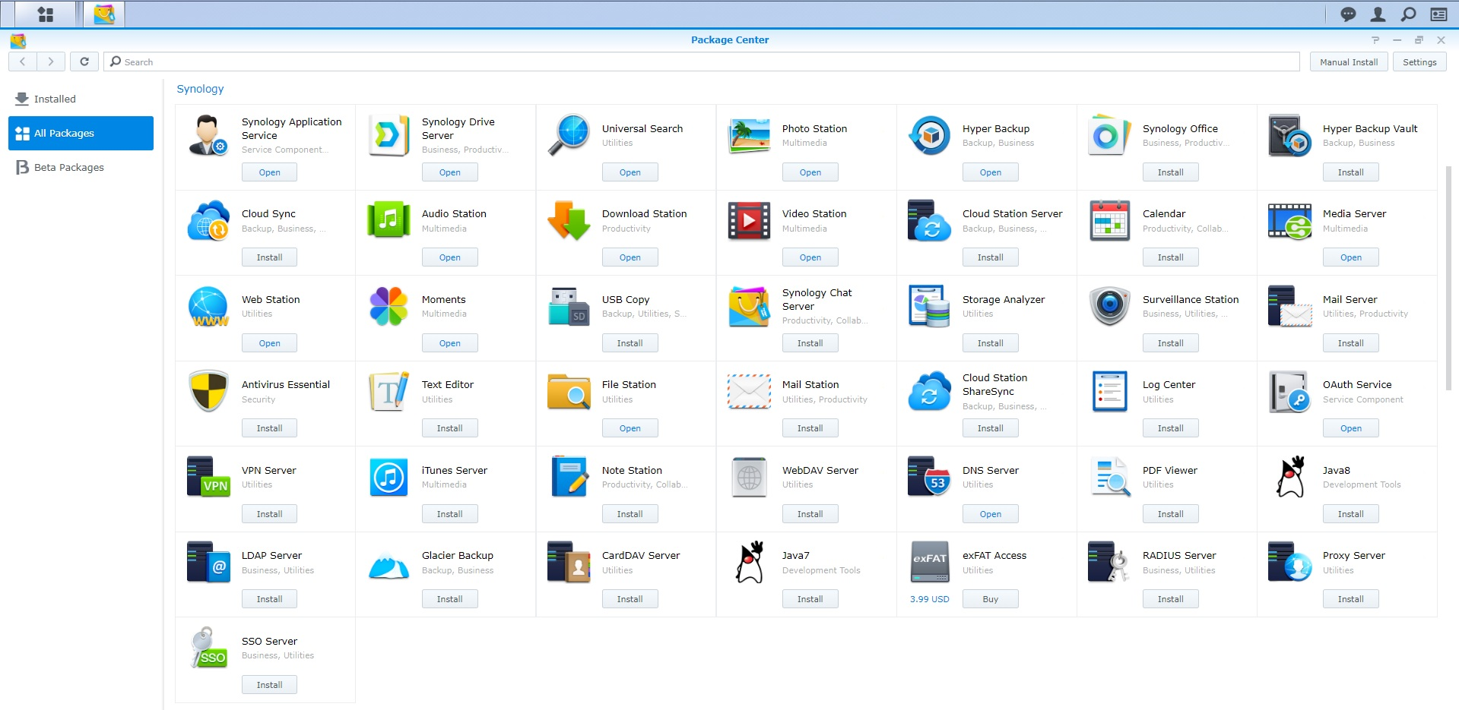Open Video Station package
Image resolution: width=1459 pixels, height=710 pixels.
[x=810, y=257]
